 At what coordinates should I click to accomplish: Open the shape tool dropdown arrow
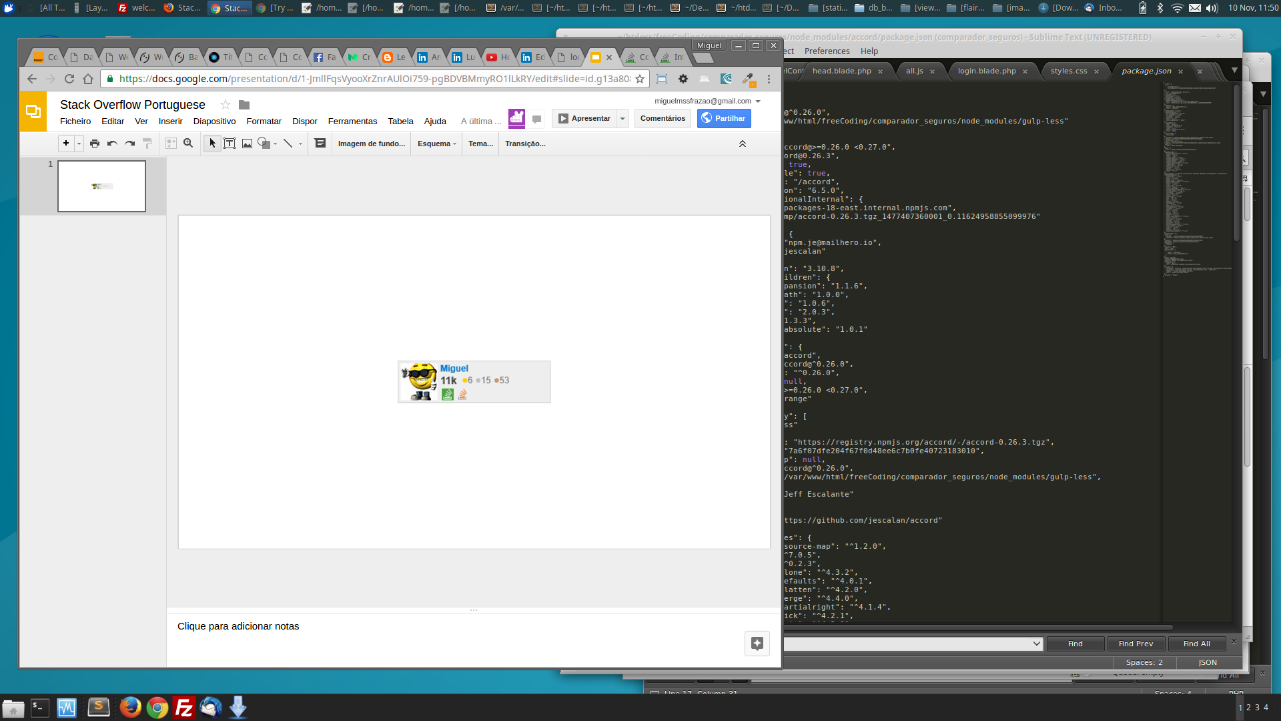(x=275, y=144)
